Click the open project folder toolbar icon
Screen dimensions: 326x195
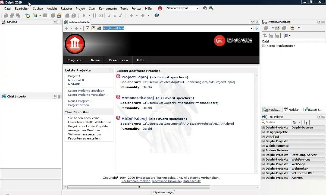pyautogui.click(x=59, y=15)
